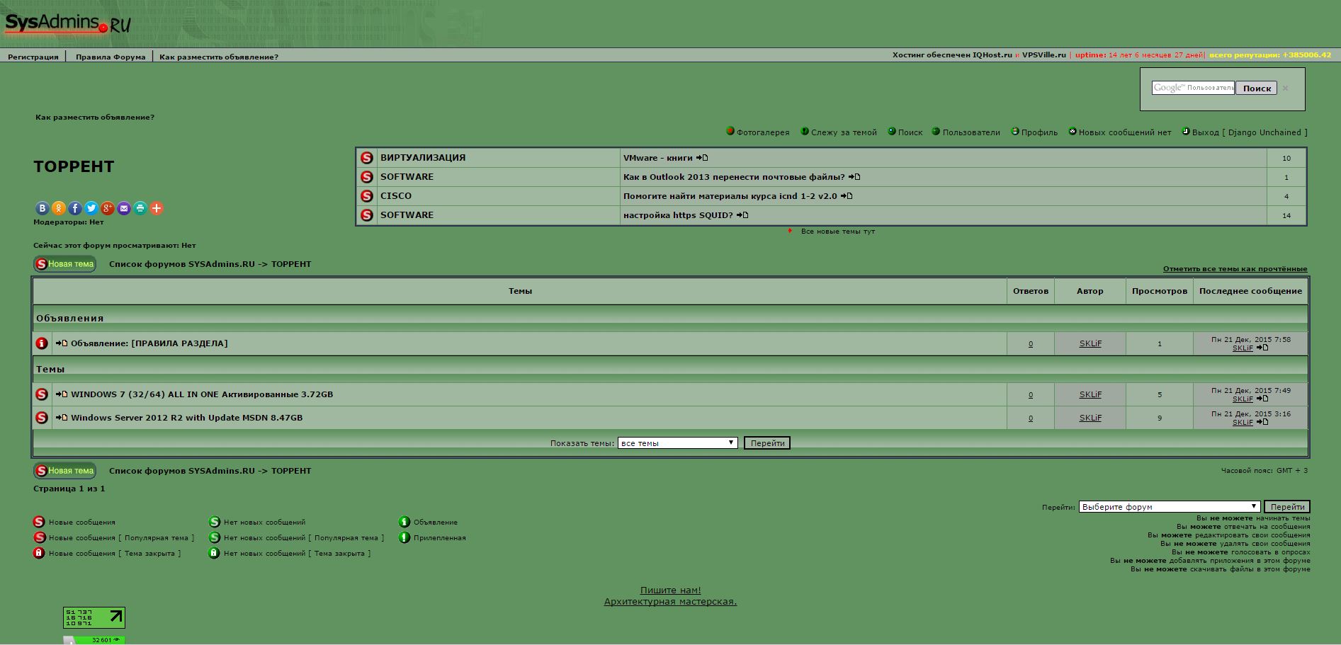
Task: Click the red S status icon of WINDOWS 7 topic
Action: pyautogui.click(x=42, y=394)
